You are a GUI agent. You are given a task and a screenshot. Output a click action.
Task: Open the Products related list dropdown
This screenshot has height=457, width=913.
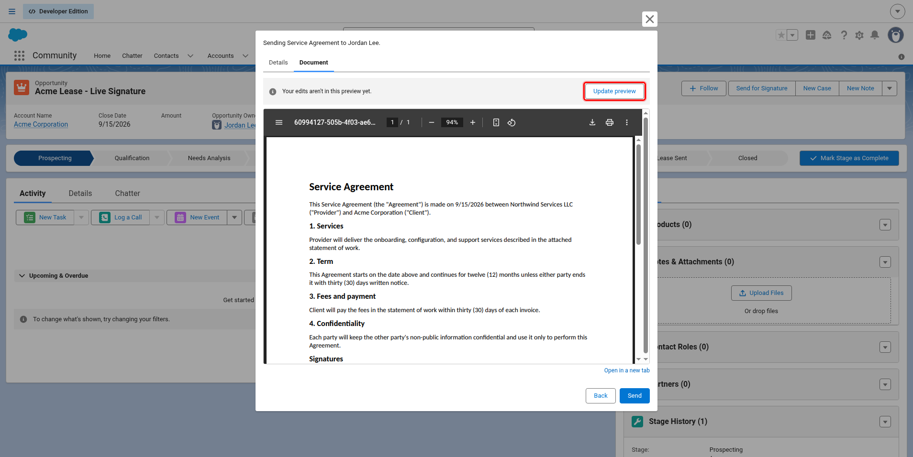885,225
